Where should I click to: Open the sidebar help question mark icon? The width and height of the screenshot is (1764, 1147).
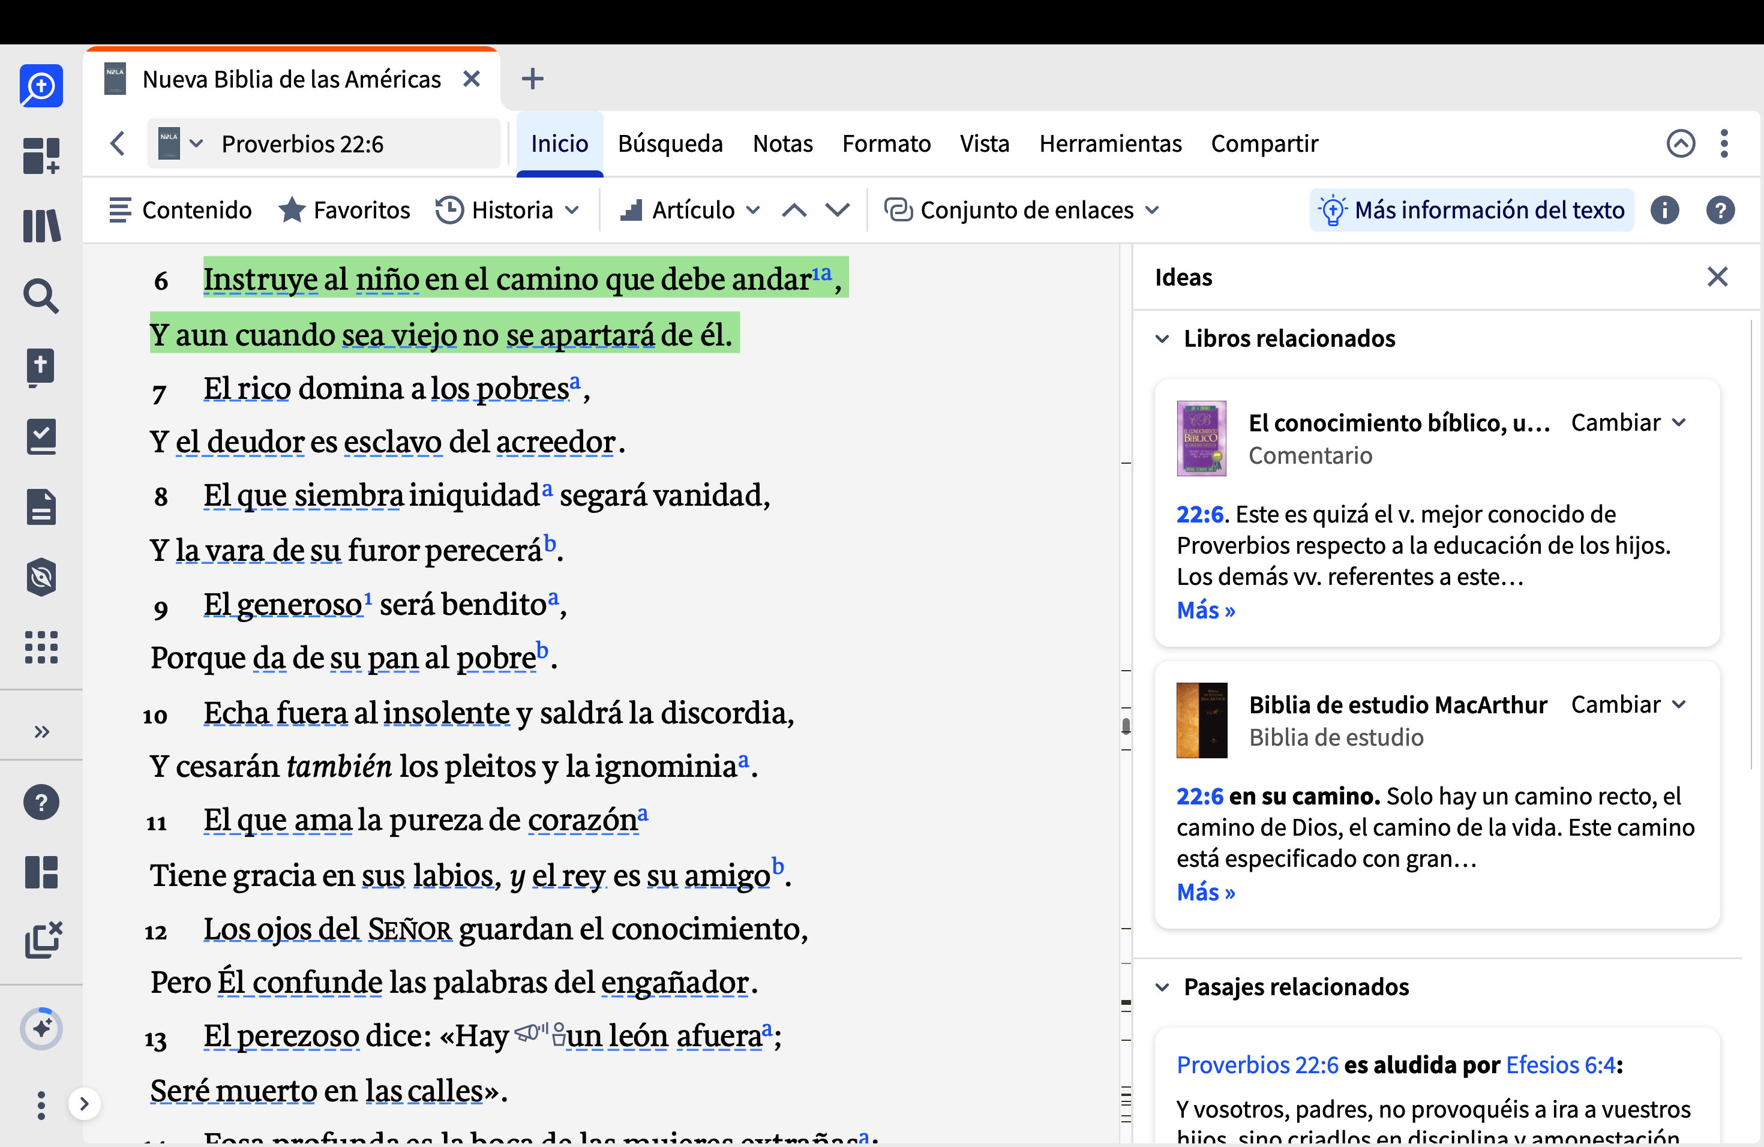pos(41,803)
